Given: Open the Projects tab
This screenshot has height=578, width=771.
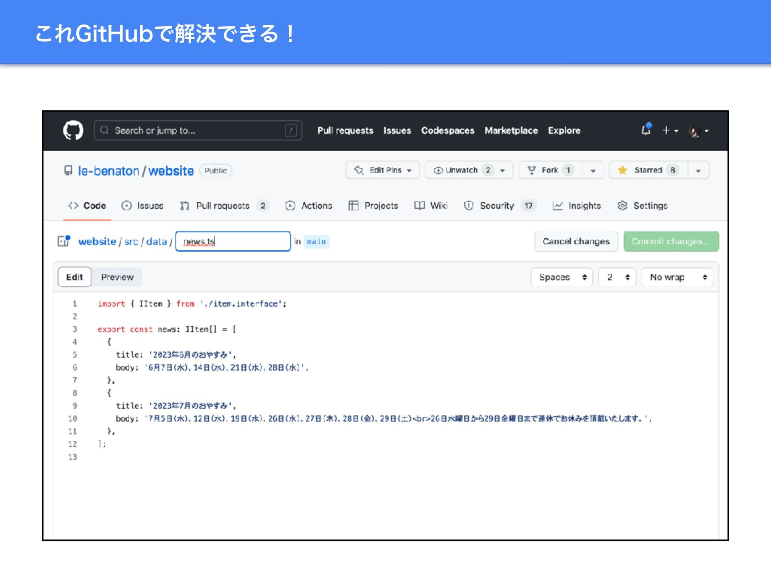Looking at the screenshot, I should coord(373,206).
